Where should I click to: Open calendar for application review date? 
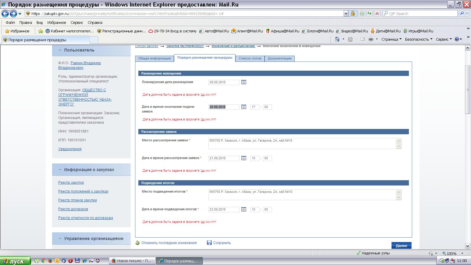(x=243, y=158)
